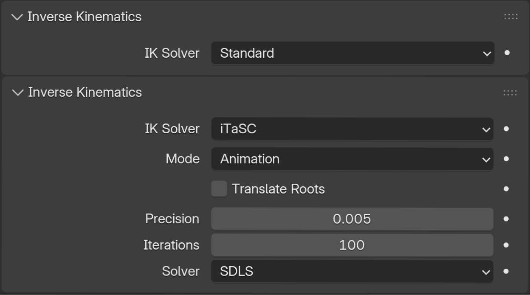Open the iTaSC IK Solver dropdown
Viewport: 530px width, 295px height.
pyautogui.click(x=352, y=129)
